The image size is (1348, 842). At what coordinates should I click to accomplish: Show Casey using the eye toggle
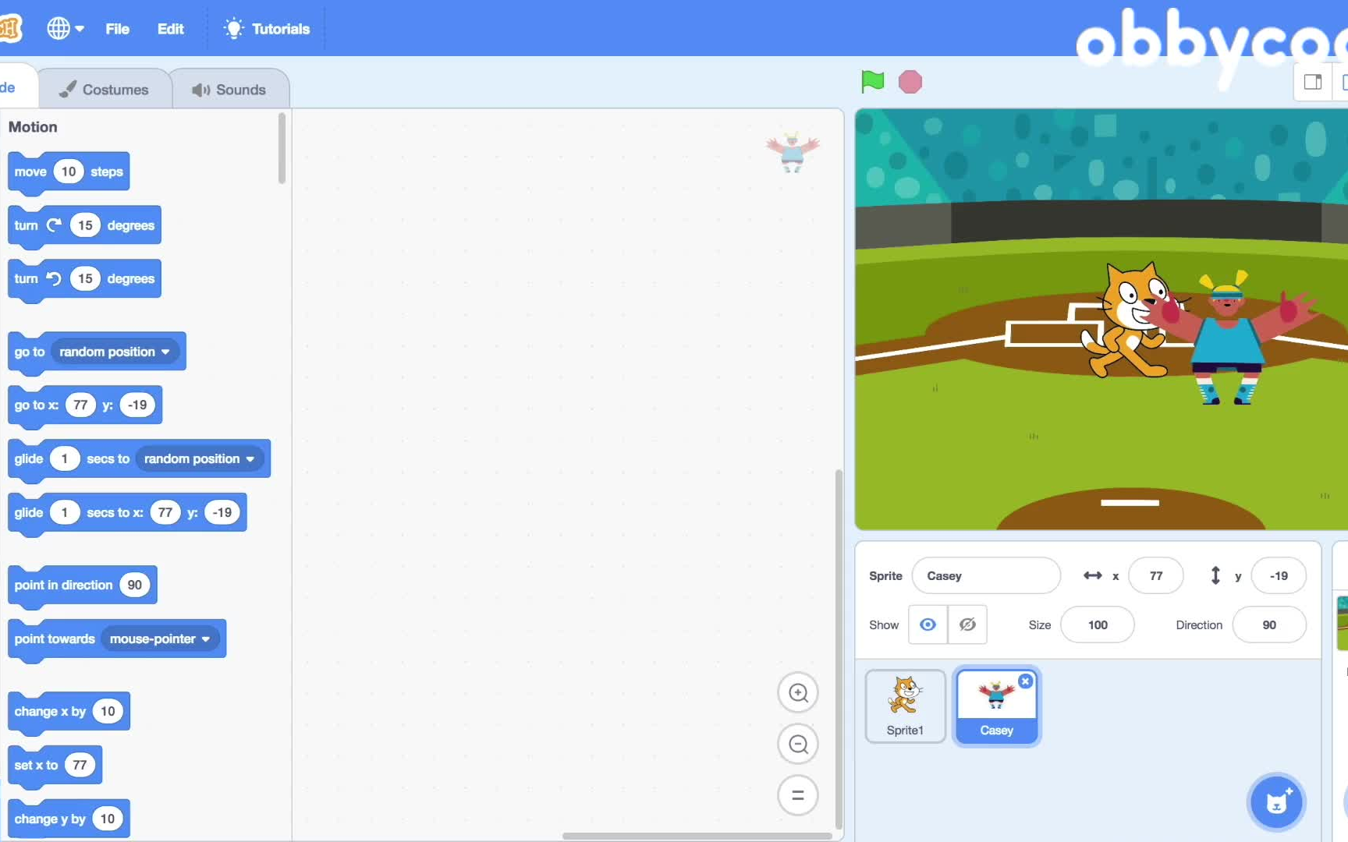(x=928, y=624)
